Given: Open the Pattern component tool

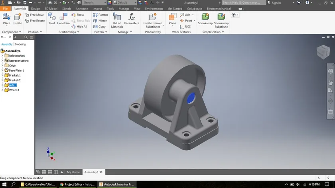Looking at the screenshot, I should pos(100,15).
